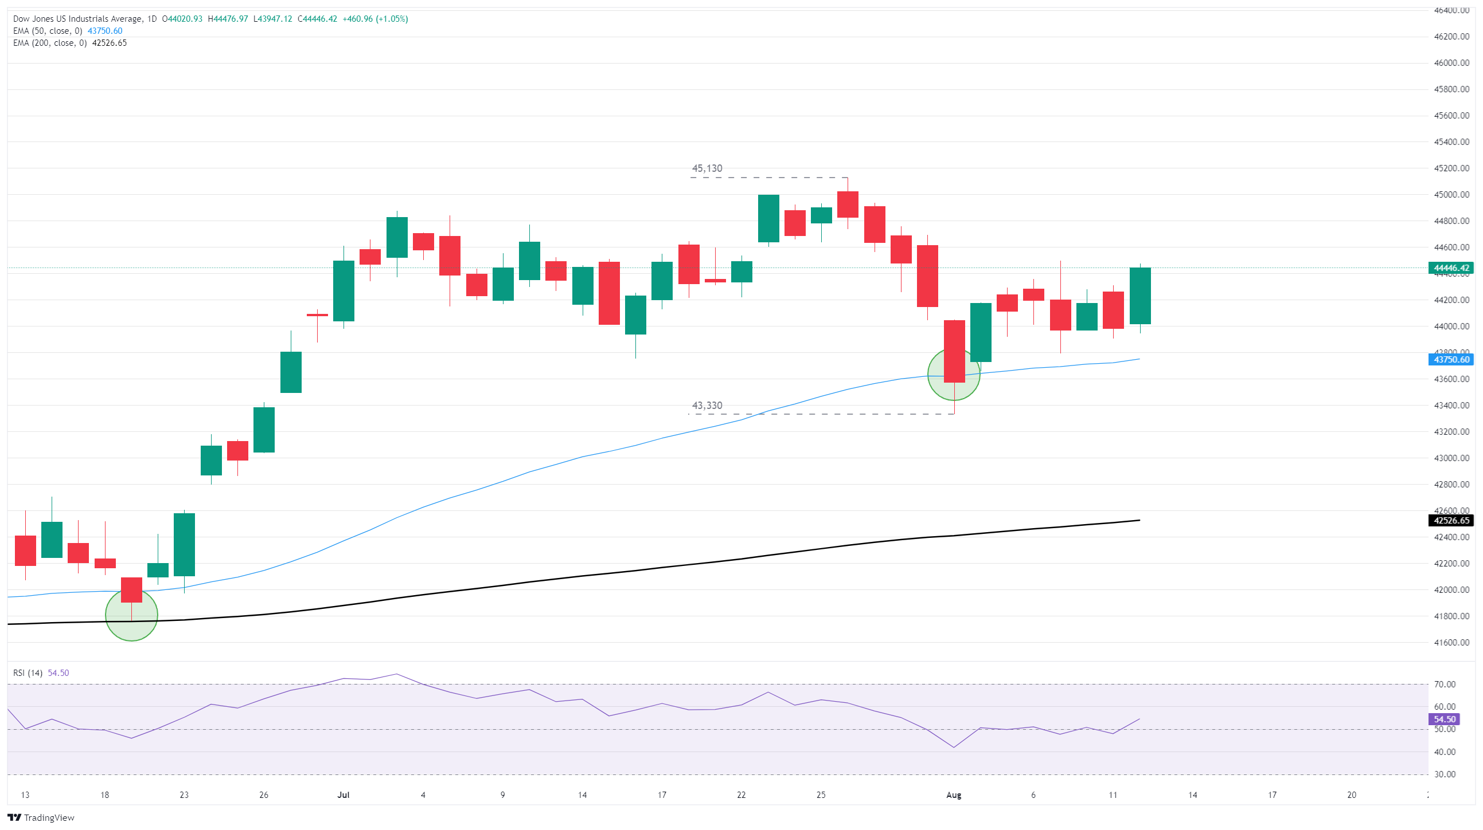The width and height of the screenshot is (1483, 830).
Task: Click the green circle marker at the August low
Action: [x=954, y=375]
